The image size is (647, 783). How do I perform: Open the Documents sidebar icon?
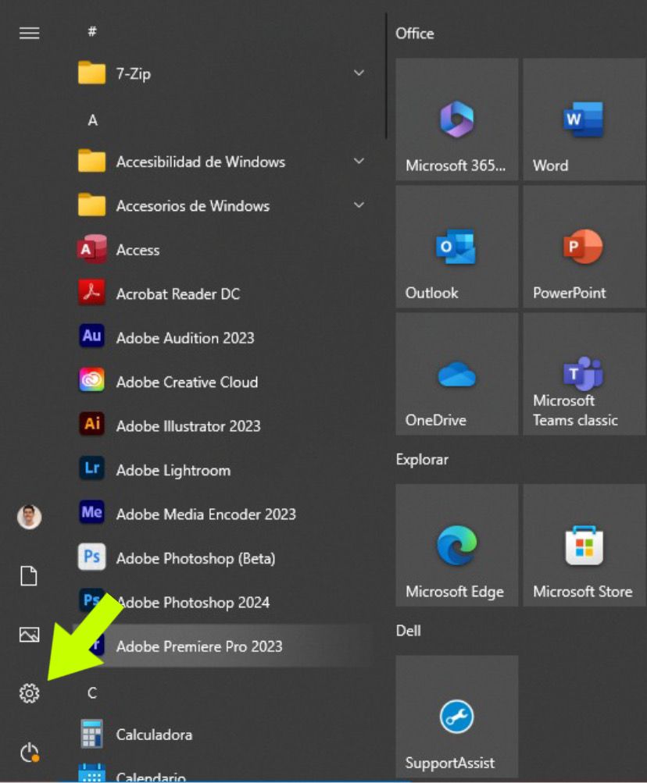tap(29, 577)
